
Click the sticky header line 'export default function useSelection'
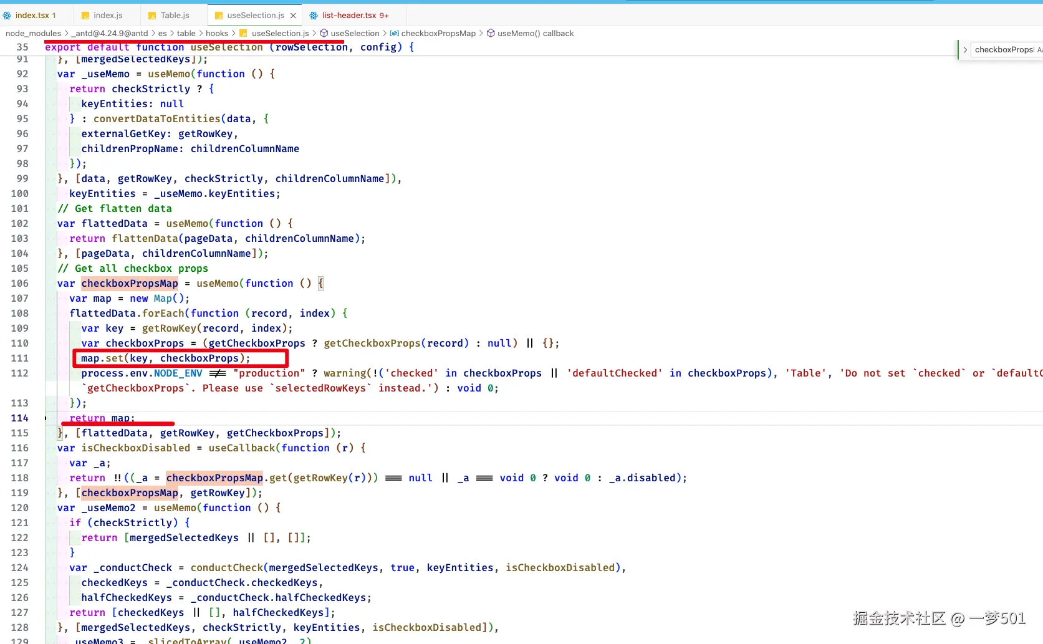(x=229, y=47)
